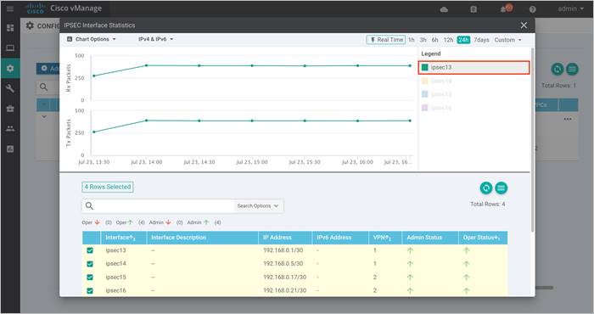Select the 3h time range
The width and height of the screenshot is (594, 314).
point(423,40)
